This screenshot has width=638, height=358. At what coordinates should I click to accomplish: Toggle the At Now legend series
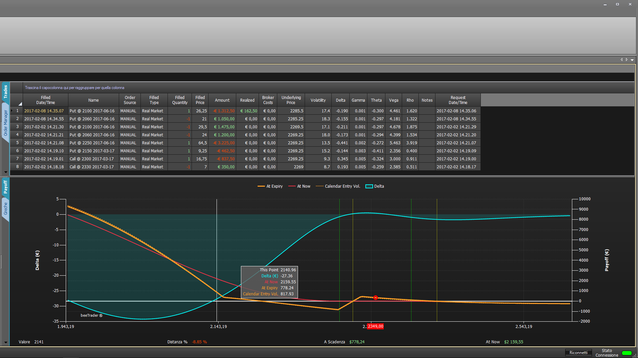click(299, 186)
